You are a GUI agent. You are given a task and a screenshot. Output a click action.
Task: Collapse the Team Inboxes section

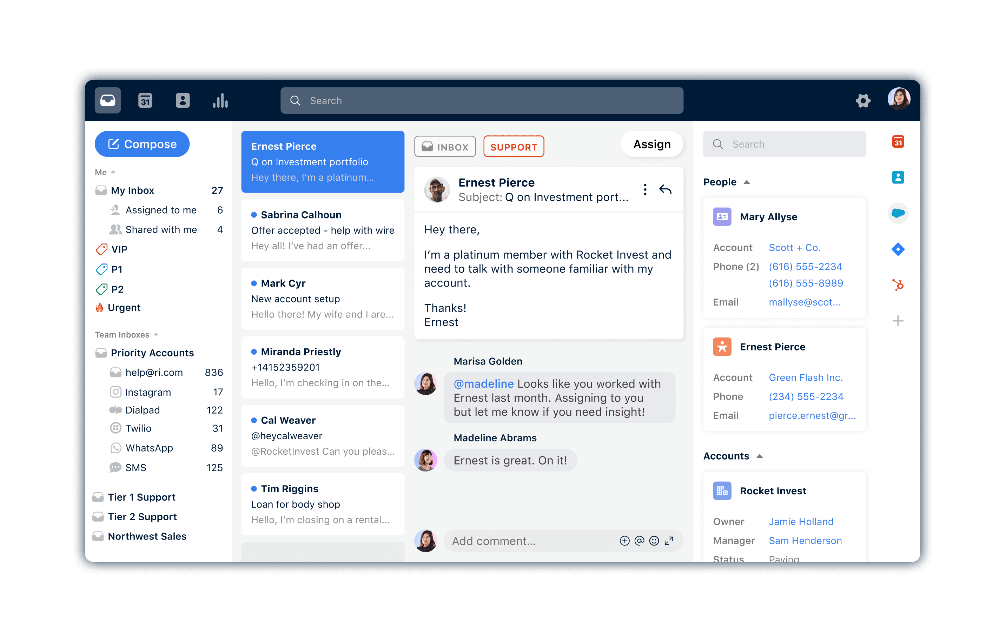[156, 335]
